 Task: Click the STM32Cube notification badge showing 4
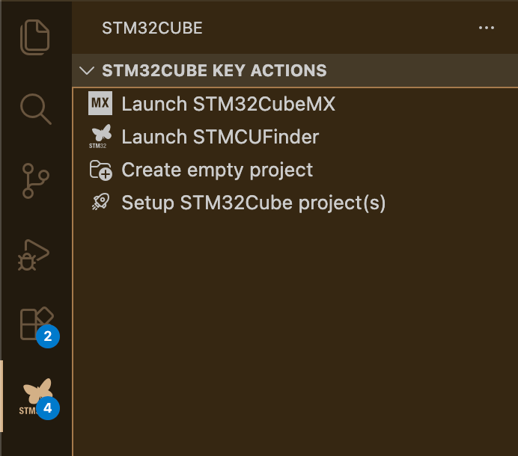(48, 408)
